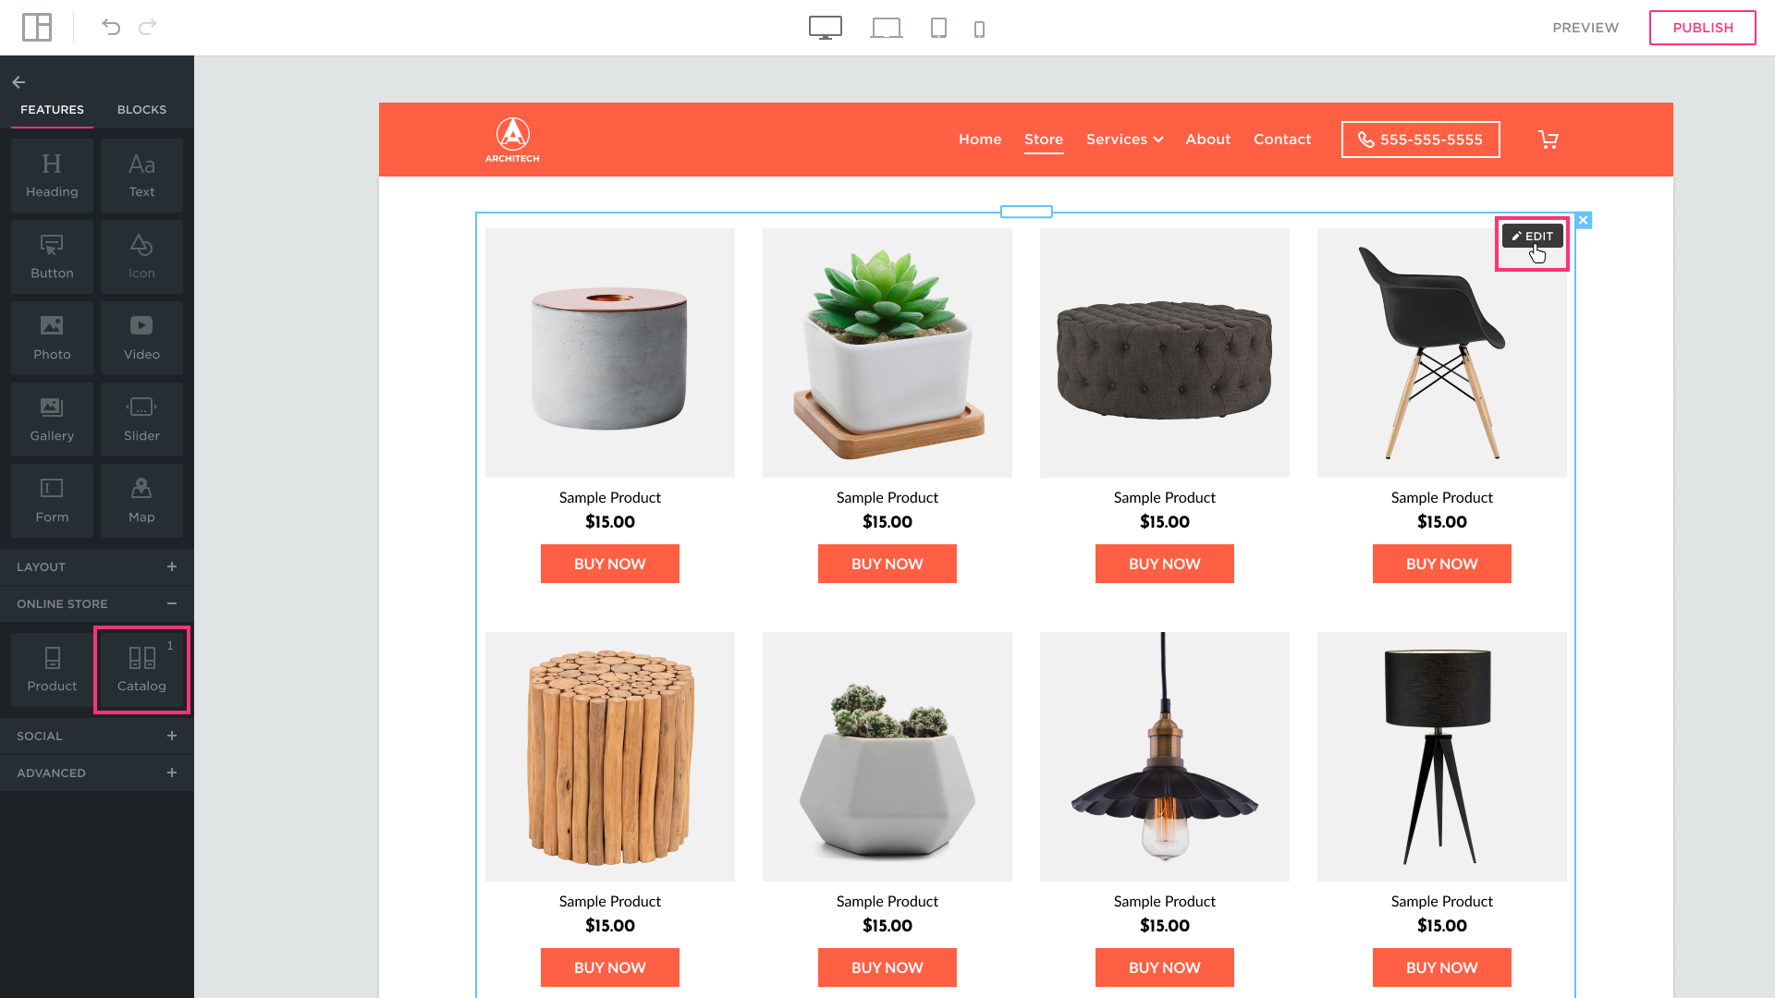Select the Button feature tile
Screen dimensions: 1775x998
tap(52, 257)
